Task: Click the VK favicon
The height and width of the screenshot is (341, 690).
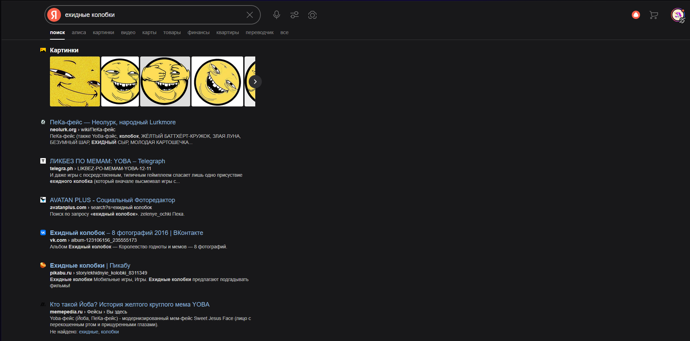Action: (x=43, y=232)
